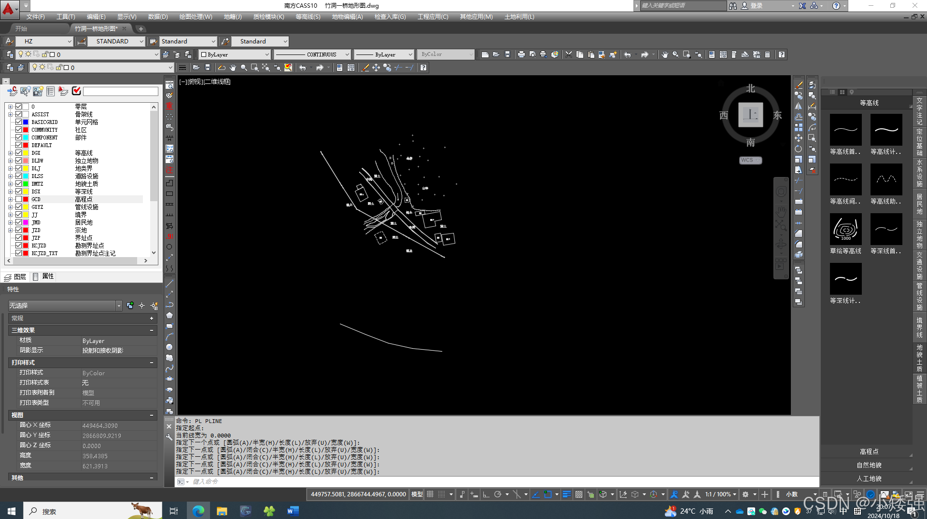Click the Save icon in lower toolbar

[x=208, y=68]
